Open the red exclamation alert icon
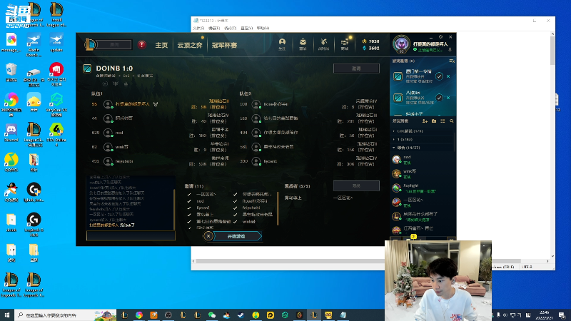 pyautogui.click(x=141, y=45)
